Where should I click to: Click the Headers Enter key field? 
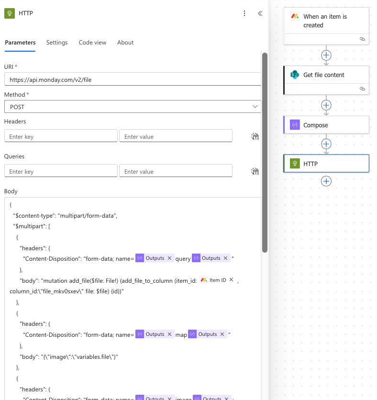[61, 136]
